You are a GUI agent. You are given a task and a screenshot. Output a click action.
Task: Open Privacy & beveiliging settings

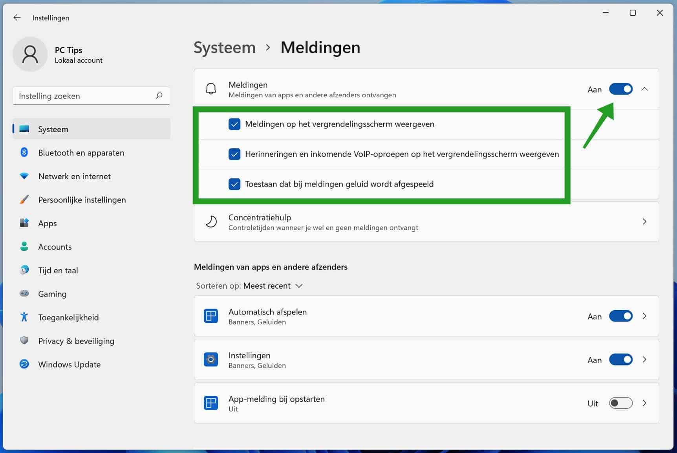(24, 341)
